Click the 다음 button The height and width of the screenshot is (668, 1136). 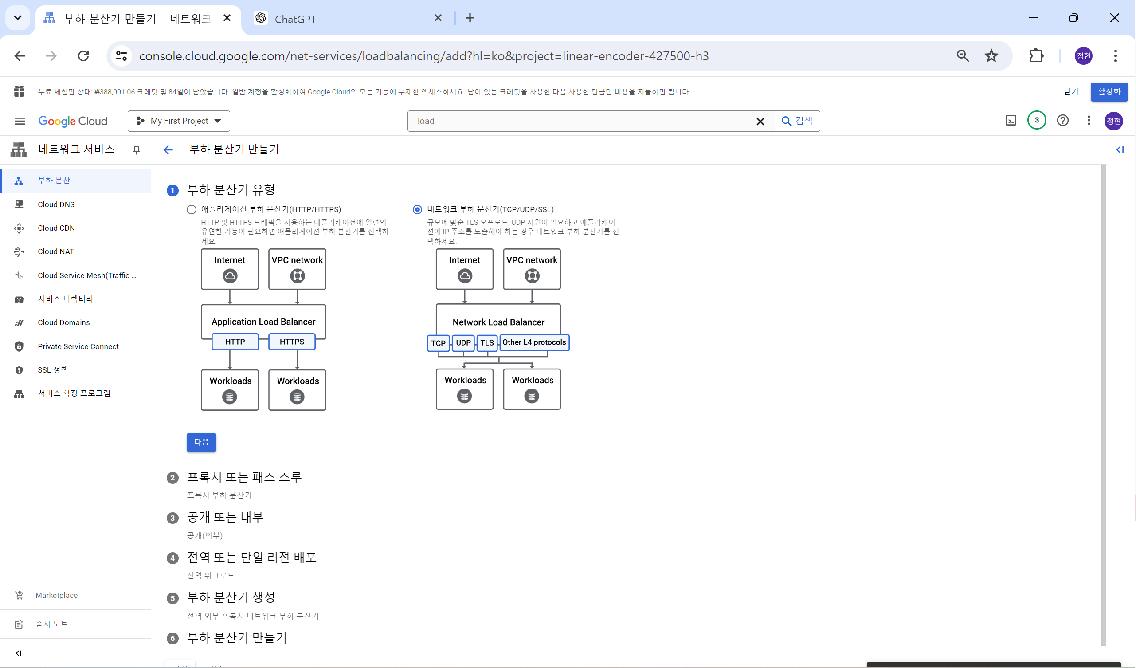201,442
